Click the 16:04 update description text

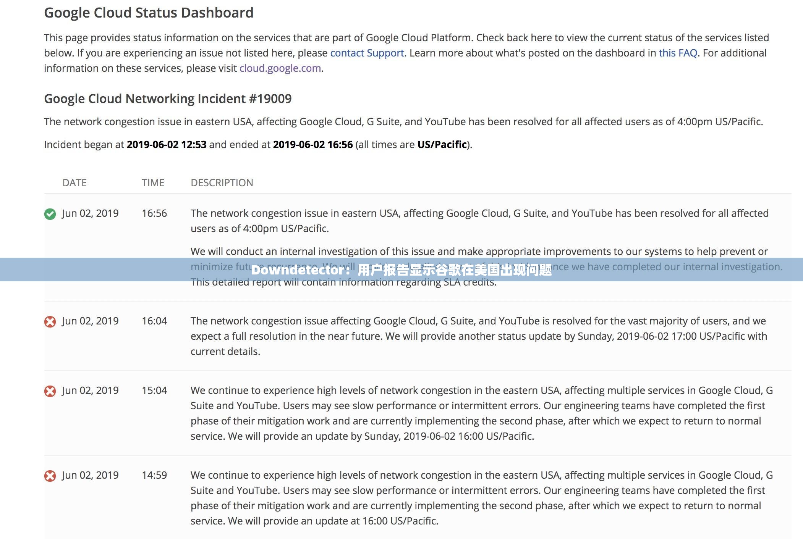(x=479, y=336)
